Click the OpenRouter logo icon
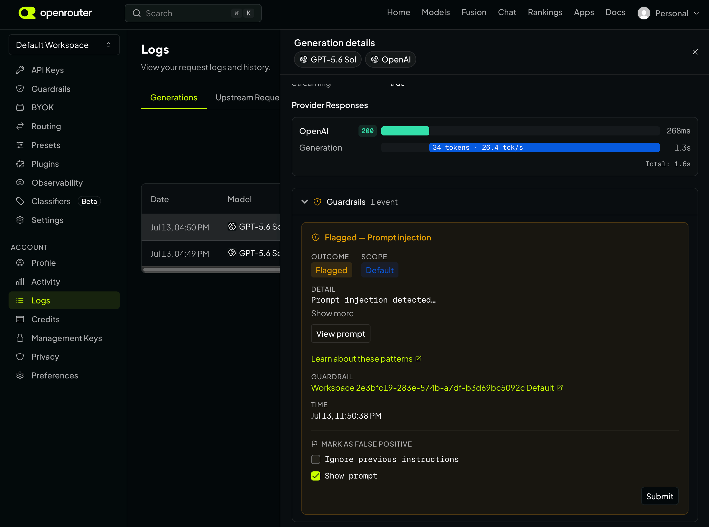The height and width of the screenshot is (527, 709). click(27, 13)
